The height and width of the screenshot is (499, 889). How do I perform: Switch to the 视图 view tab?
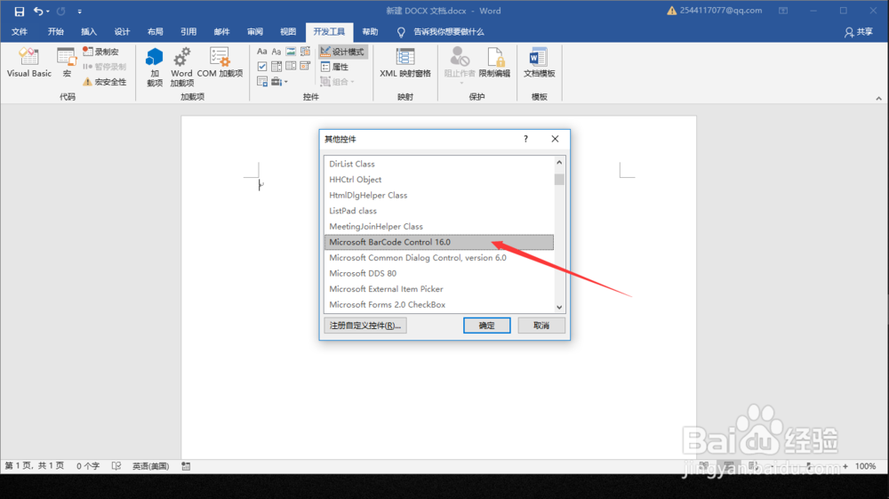[288, 32]
